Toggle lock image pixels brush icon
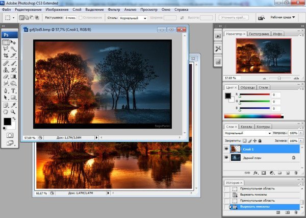 coord(249,140)
